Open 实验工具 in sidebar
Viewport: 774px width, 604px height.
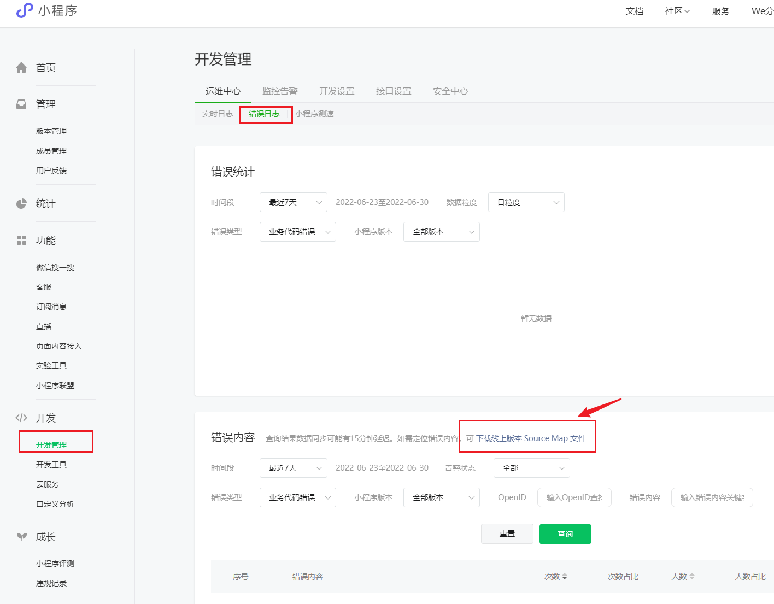click(x=51, y=366)
